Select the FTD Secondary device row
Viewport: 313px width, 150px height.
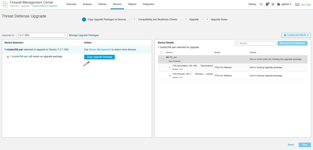pos(232,67)
